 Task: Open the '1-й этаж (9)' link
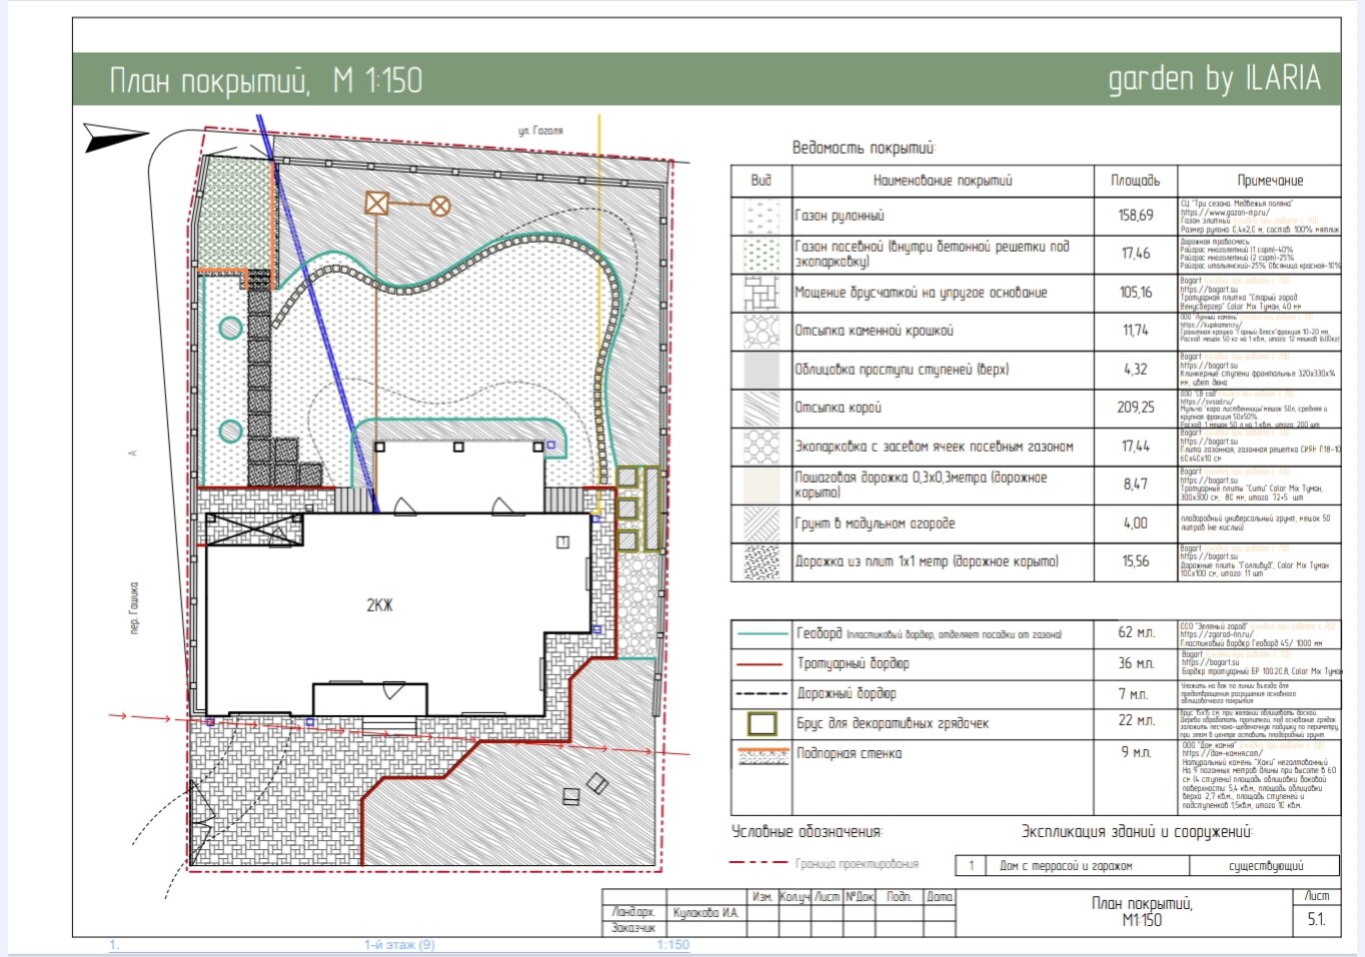399,945
